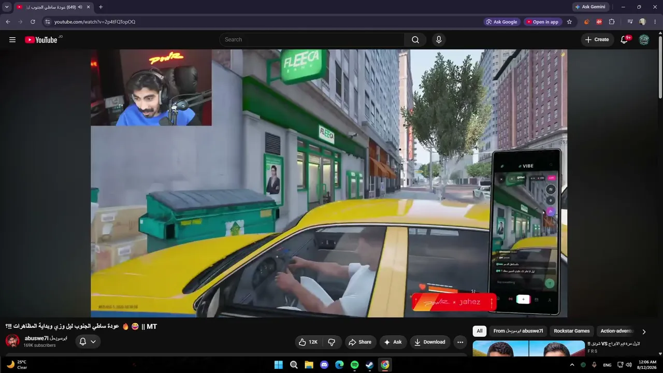Screen dimensions: 663x373
Task: Switch the ENG input language indicator
Action: coord(607,365)
